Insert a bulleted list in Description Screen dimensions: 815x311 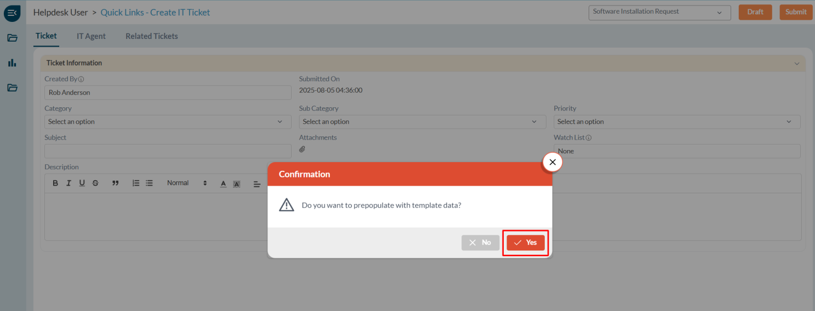coord(149,183)
